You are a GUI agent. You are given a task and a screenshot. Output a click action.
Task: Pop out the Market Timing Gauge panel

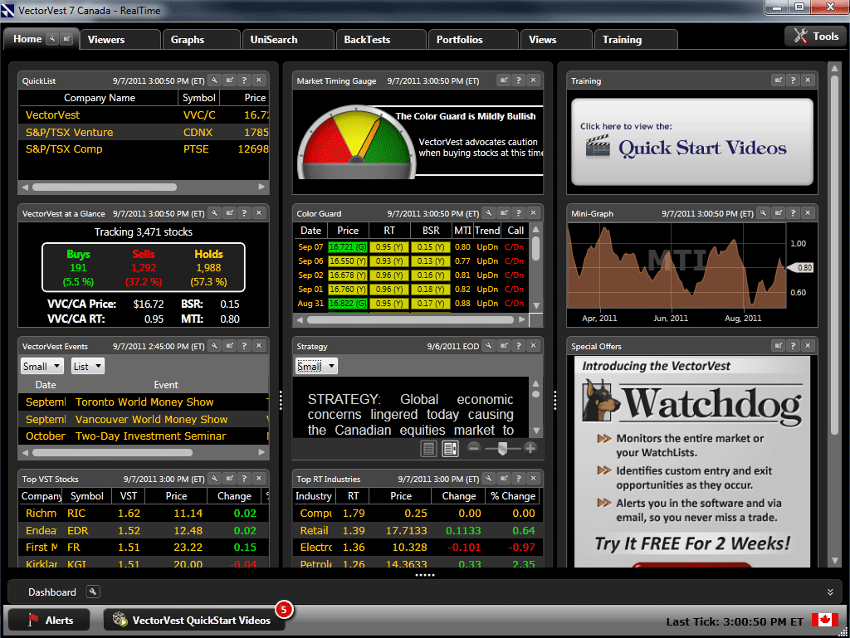504,80
